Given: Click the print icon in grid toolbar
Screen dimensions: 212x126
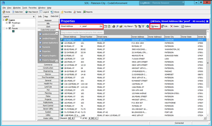Looking at the screenshot, I should click(x=114, y=26).
